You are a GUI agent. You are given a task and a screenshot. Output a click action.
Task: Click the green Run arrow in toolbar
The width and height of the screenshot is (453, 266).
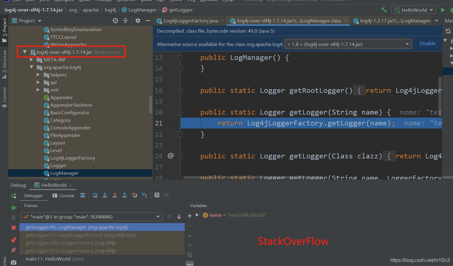(443, 10)
